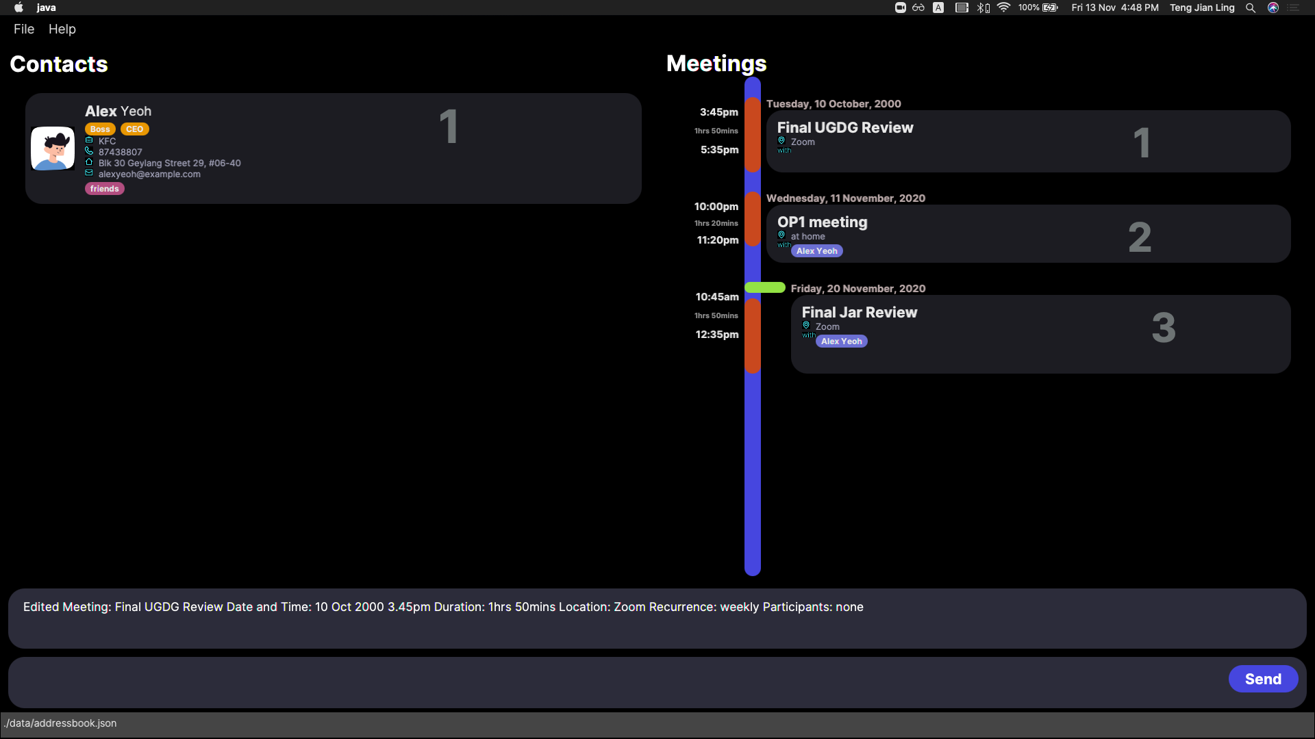Click the email envelope icon in contact card

[x=89, y=173]
